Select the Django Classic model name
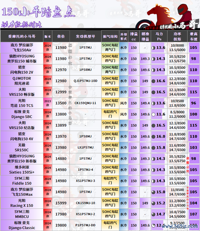The image size is (200, 231). (22, 228)
